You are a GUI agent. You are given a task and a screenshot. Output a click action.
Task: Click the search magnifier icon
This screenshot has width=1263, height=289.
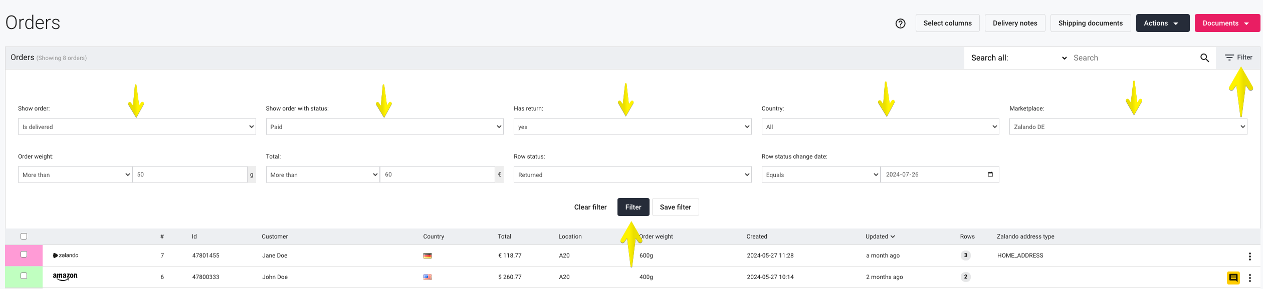pyautogui.click(x=1204, y=58)
